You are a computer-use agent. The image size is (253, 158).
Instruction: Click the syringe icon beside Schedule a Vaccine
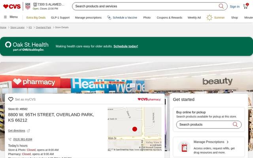tap(109, 17)
